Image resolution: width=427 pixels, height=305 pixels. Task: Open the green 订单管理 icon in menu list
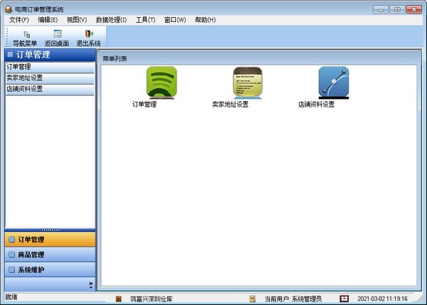point(161,82)
